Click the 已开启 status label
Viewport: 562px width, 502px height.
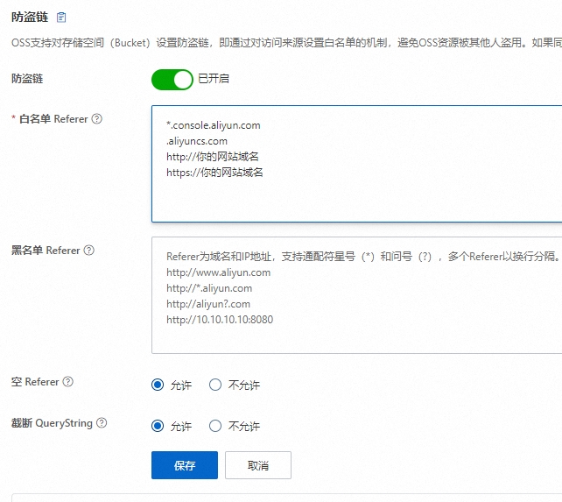point(214,79)
